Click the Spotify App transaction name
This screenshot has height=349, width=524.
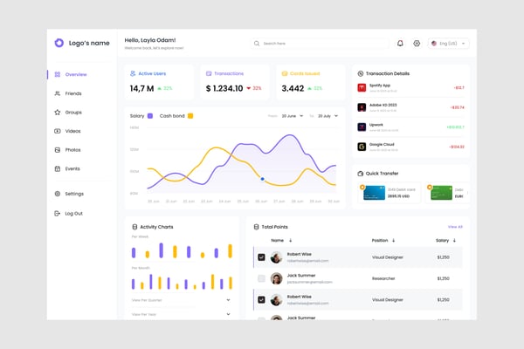pos(380,86)
